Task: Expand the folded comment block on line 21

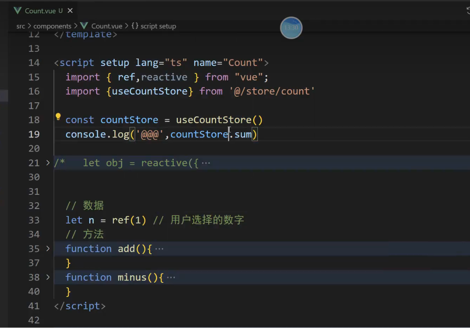Action: click(48, 163)
